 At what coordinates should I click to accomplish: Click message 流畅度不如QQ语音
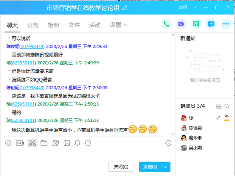coord(32,80)
